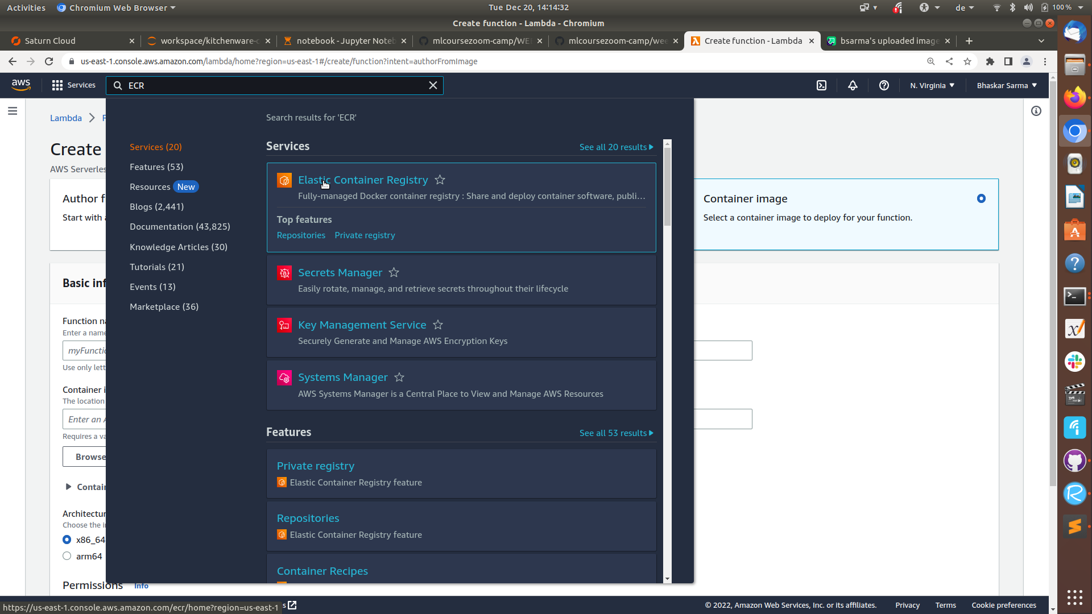This screenshot has height=614, width=1092.
Task: Expand See all 20 results for Services
Action: (x=616, y=147)
